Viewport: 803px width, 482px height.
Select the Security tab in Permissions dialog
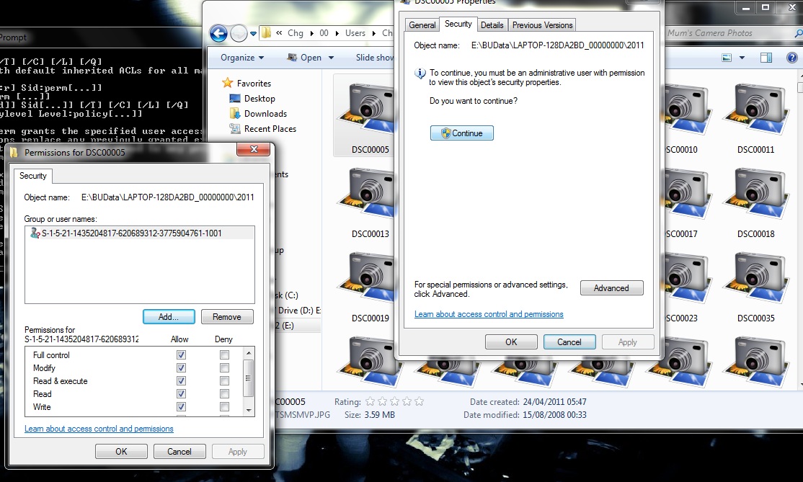click(x=32, y=176)
